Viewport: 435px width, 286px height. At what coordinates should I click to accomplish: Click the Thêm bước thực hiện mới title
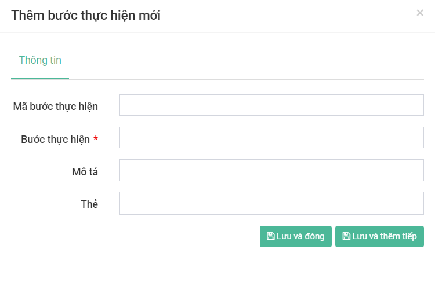[86, 16]
